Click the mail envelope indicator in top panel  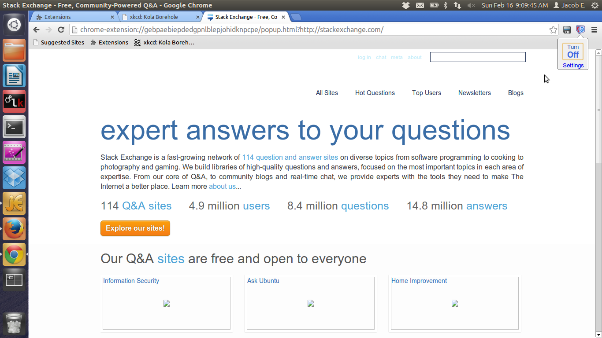(420, 5)
